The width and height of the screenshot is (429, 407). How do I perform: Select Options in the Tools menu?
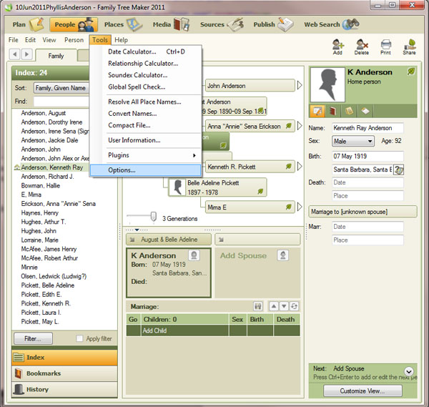[x=146, y=170]
